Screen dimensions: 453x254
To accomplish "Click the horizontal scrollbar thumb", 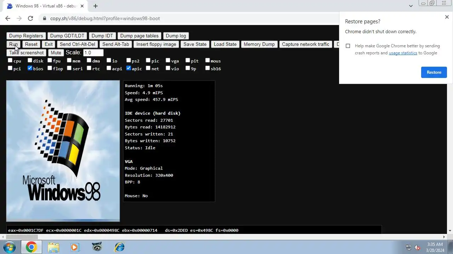I will tap(21, 237).
